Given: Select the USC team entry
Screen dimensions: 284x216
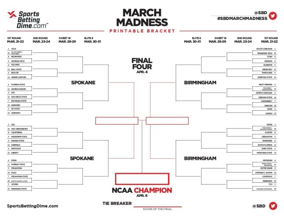Looking at the screenshot, I should click(15, 124).
